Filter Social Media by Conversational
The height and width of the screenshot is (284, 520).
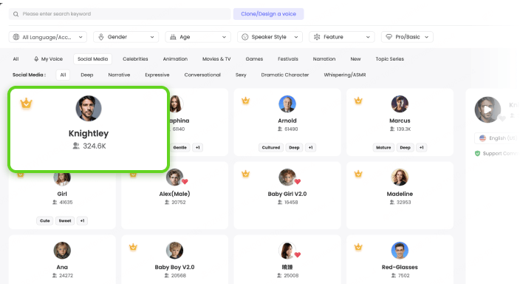tap(202, 75)
